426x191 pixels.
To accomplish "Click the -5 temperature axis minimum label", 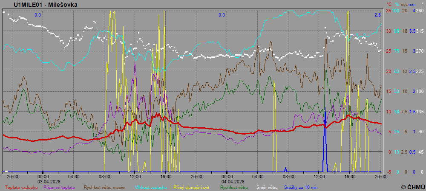I will [388, 172].
